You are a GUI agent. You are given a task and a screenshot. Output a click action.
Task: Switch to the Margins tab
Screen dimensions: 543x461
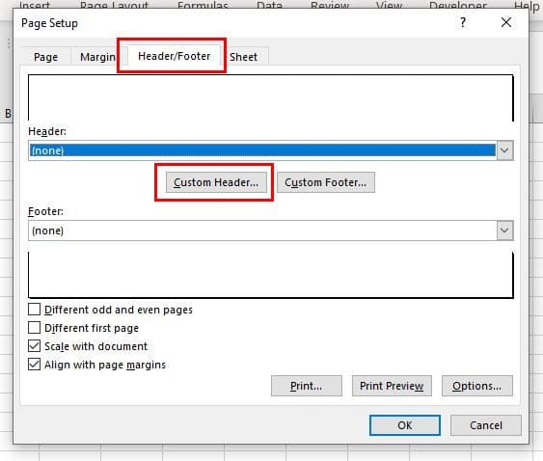click(x=97, y=57)
